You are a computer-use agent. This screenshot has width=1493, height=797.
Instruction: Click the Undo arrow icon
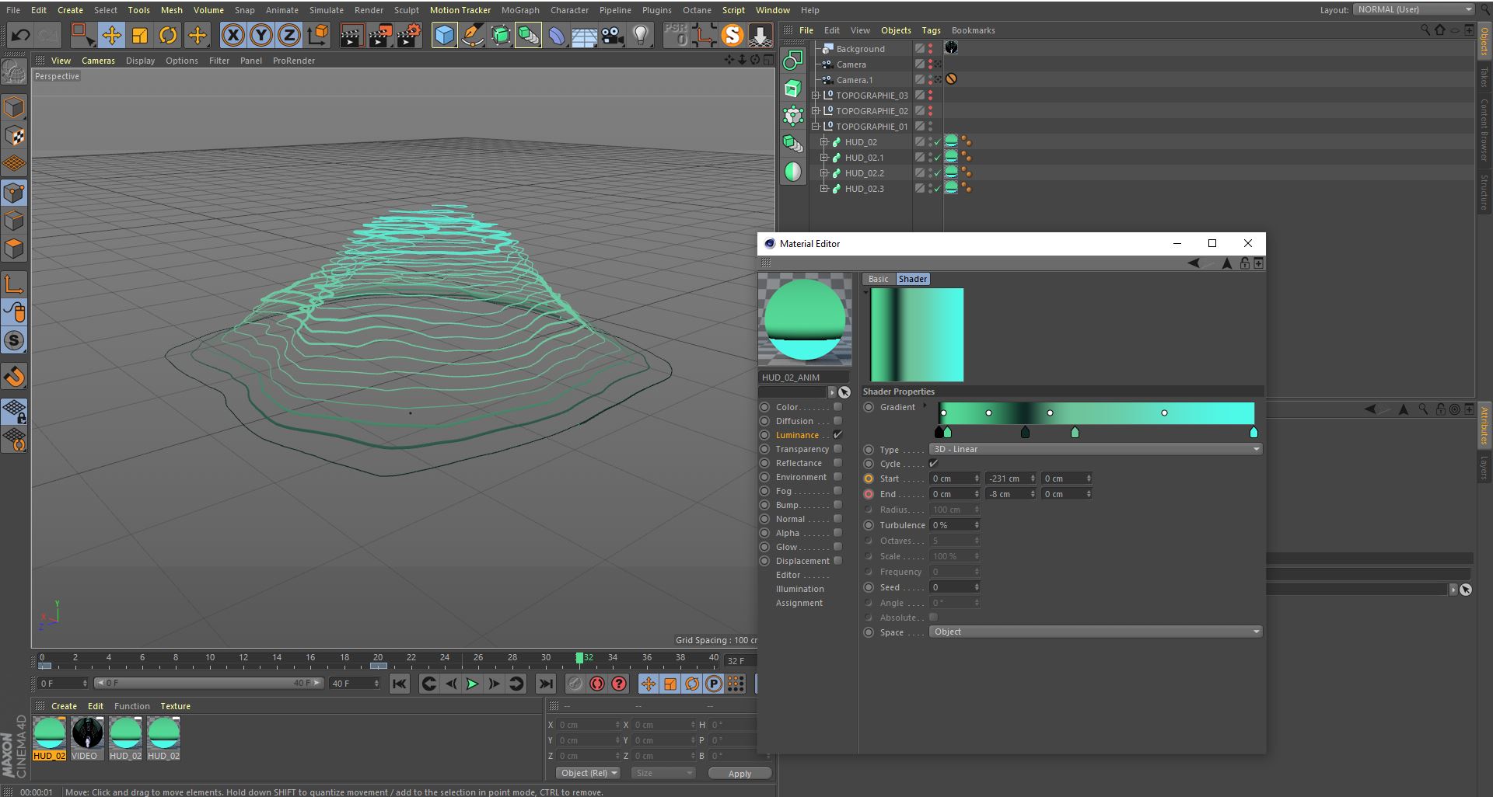[21, 35]
